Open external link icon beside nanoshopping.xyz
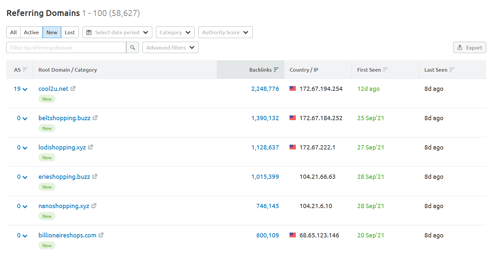The width and height of the screenshot is (495, 254). point(94,205)
